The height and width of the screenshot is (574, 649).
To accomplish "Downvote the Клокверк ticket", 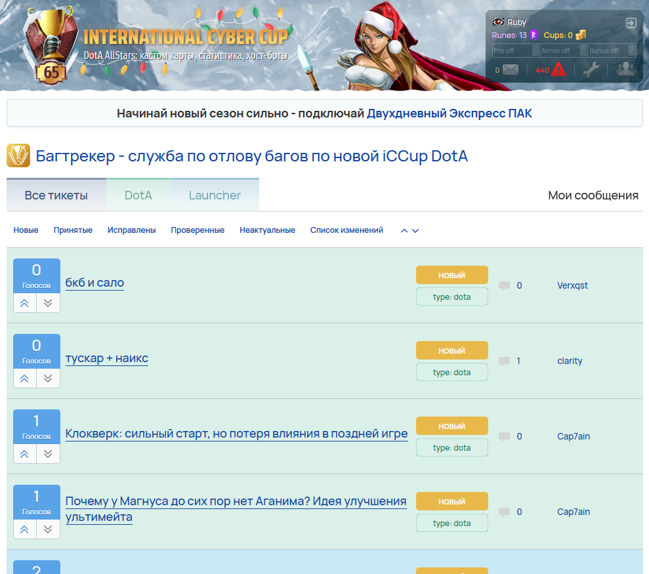I will click(x=48, y=453).
